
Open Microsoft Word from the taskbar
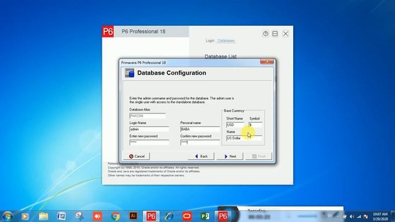61,216
